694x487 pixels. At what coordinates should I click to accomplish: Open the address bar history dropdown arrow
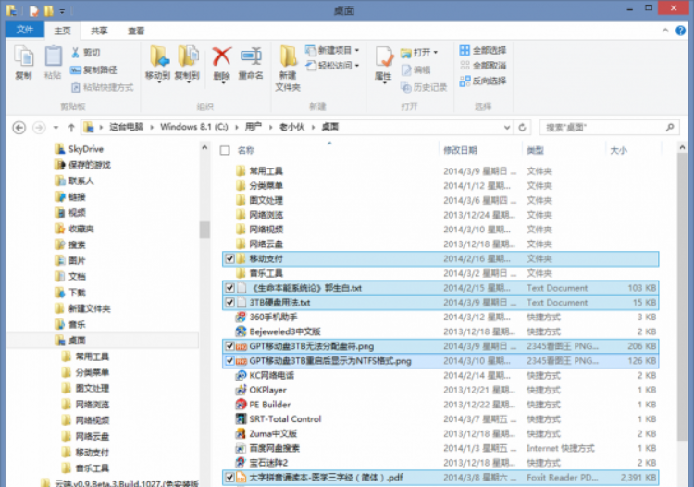click(509, 126)
